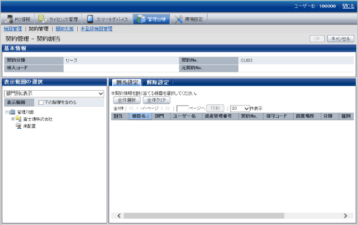Go to next page with > arrow

pos(161,109)
